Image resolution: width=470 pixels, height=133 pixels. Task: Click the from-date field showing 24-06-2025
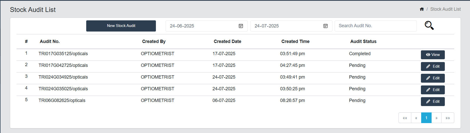tap(201, 26)
